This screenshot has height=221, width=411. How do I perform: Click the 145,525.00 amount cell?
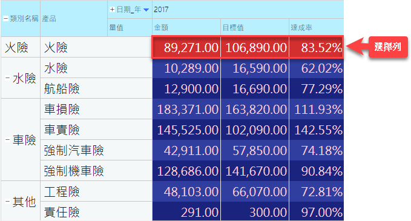[x=186, y=130]
